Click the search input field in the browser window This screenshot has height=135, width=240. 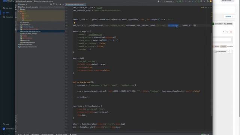tap(222, 40)
